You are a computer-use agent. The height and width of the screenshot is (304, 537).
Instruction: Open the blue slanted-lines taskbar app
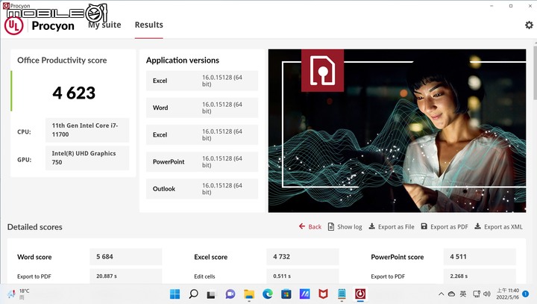[x=304, y=294]
